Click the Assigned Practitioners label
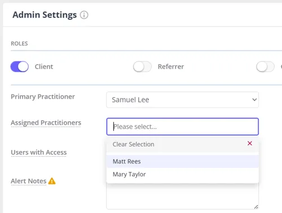 pyautogui.click(x=46, y=123)
